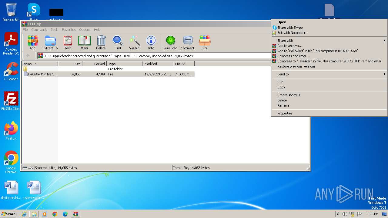Open File Explorer from taskbar
The height and width of the screenshot is (218, 388).
pyautogui.click(x=34, y=214)
